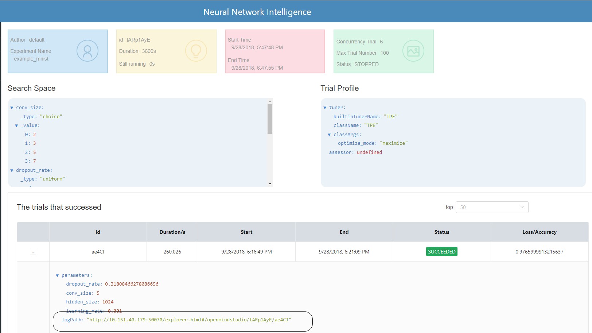
Task: Collapse the ae4CI trial row details
Action: point(33,252)
